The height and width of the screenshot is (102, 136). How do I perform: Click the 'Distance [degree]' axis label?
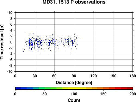pyautogui.click(x=74, y=83)
